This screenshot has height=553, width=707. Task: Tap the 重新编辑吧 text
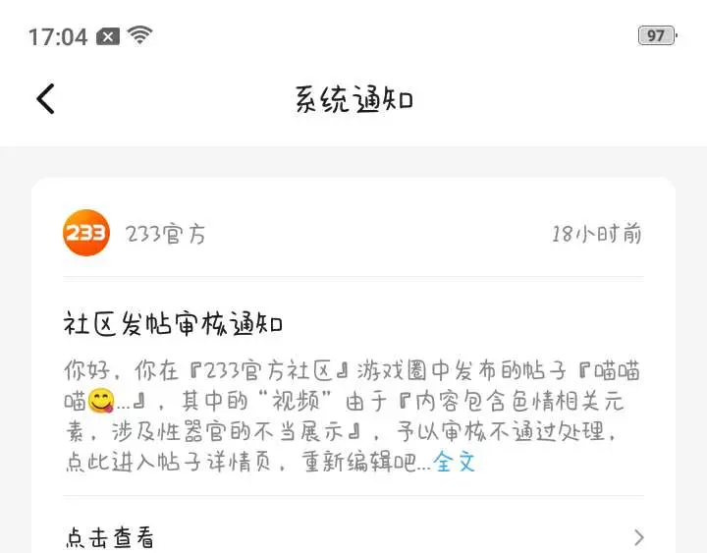coord(359,462)
